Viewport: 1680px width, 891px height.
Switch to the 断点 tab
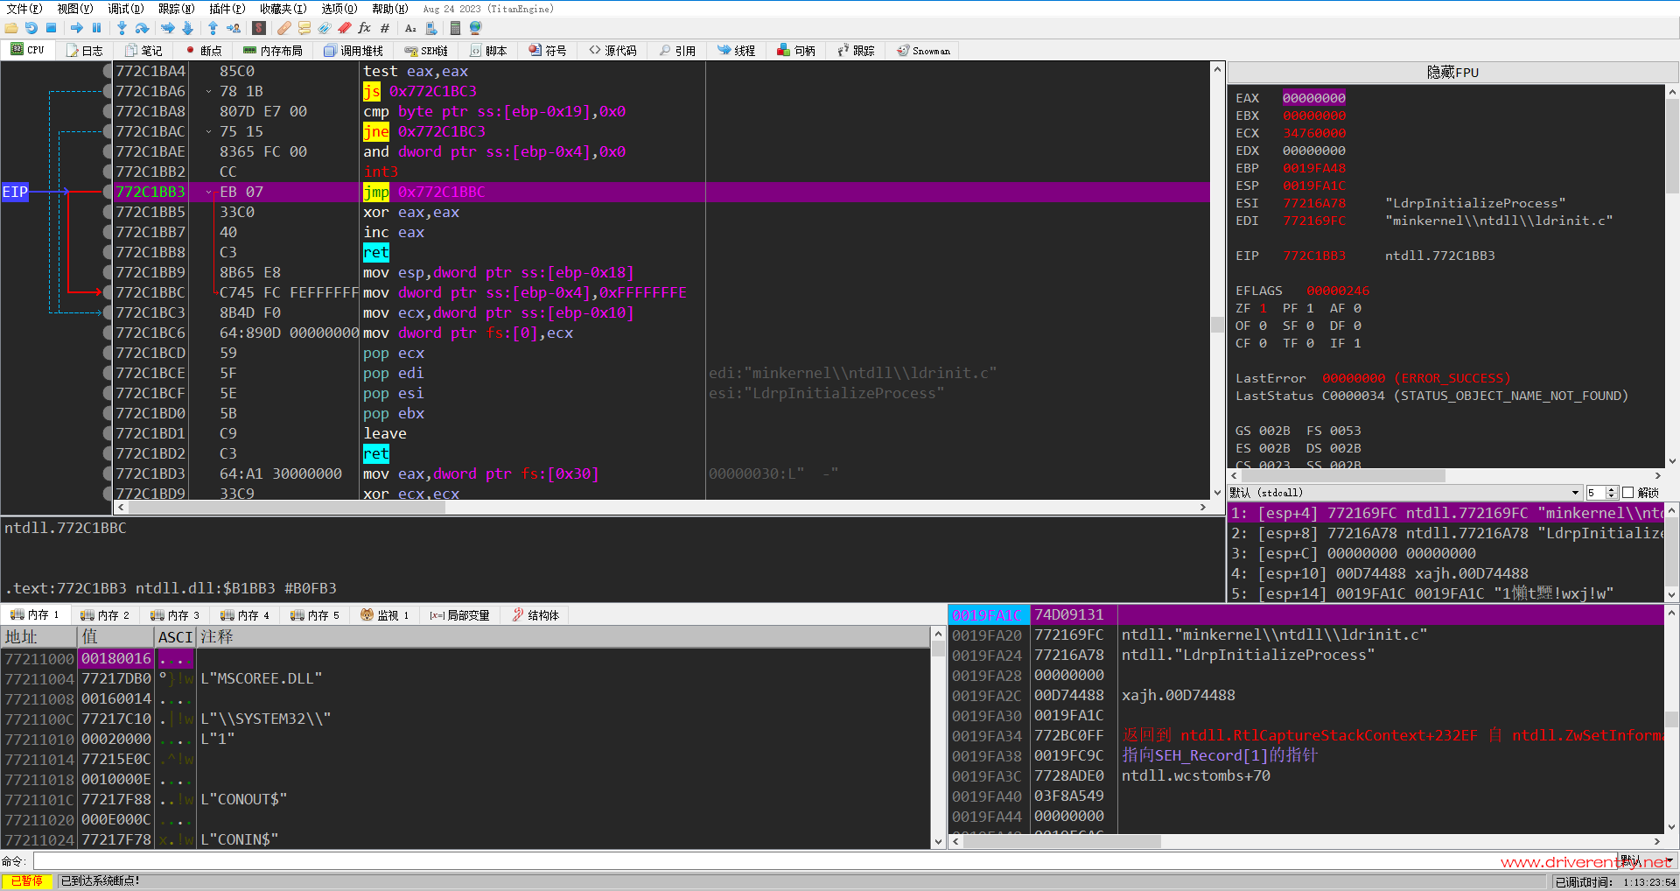coord(203,51)
